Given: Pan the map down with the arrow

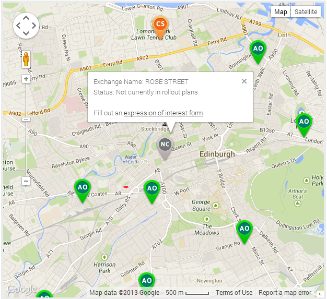Looking at the screenshot, I should (26, 33).
